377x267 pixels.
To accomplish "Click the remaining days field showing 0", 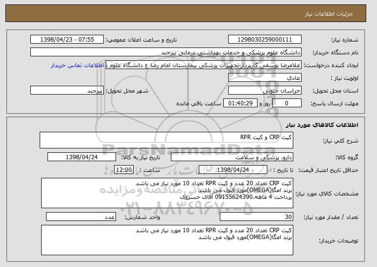I will (287, 103).
